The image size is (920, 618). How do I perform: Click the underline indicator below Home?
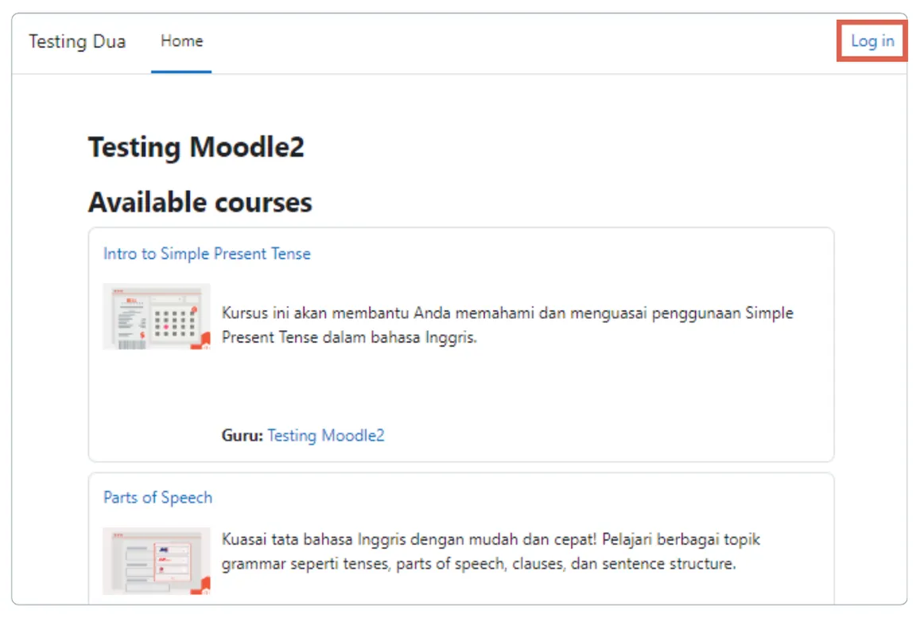(181, 71)
